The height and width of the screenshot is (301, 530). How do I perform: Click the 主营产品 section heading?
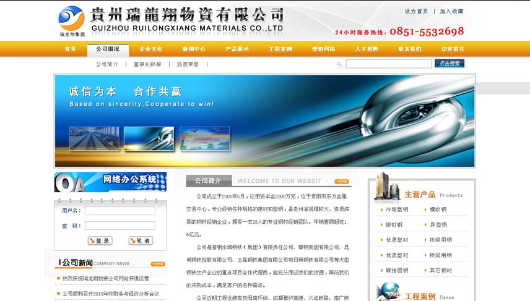[x=420, y=195]
